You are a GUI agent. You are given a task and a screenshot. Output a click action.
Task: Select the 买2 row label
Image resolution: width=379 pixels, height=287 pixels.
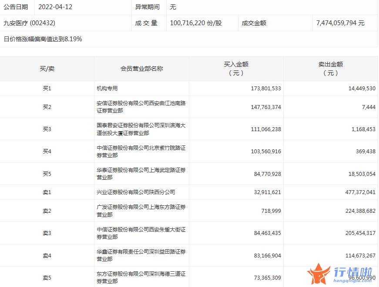pyautogui.click(x=47, y=107)
